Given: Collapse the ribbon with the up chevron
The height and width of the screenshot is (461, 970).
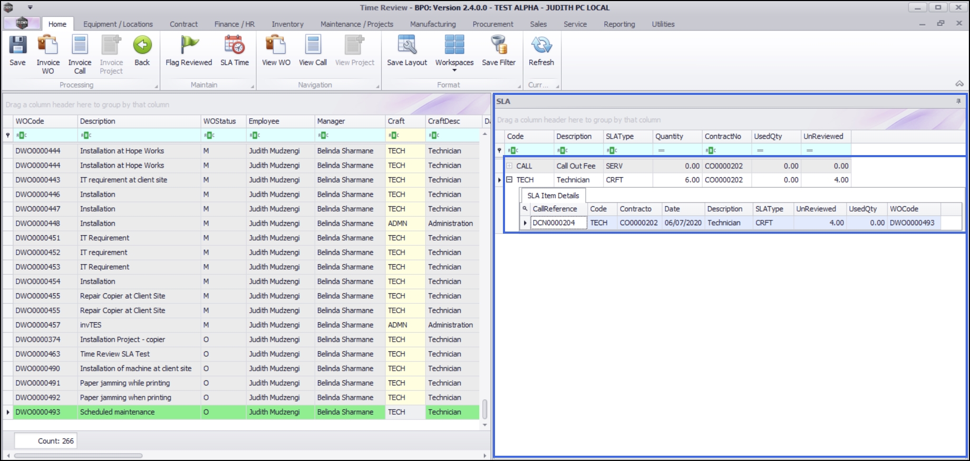Looking at the screenshot, I should point(959,84).
